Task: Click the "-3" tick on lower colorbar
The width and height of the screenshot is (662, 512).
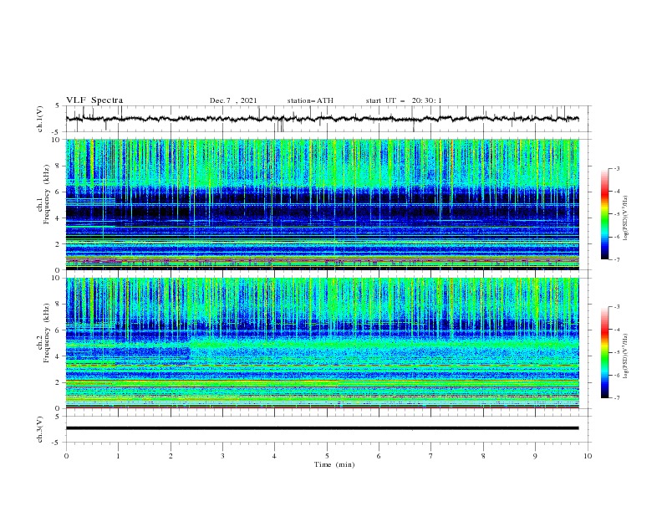Action: tap(616, 307)
